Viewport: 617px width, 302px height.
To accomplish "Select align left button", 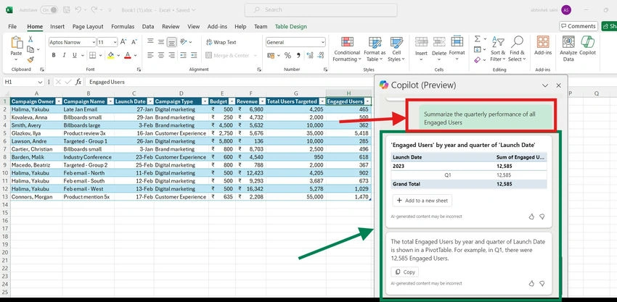I will [x=150, y=55].
